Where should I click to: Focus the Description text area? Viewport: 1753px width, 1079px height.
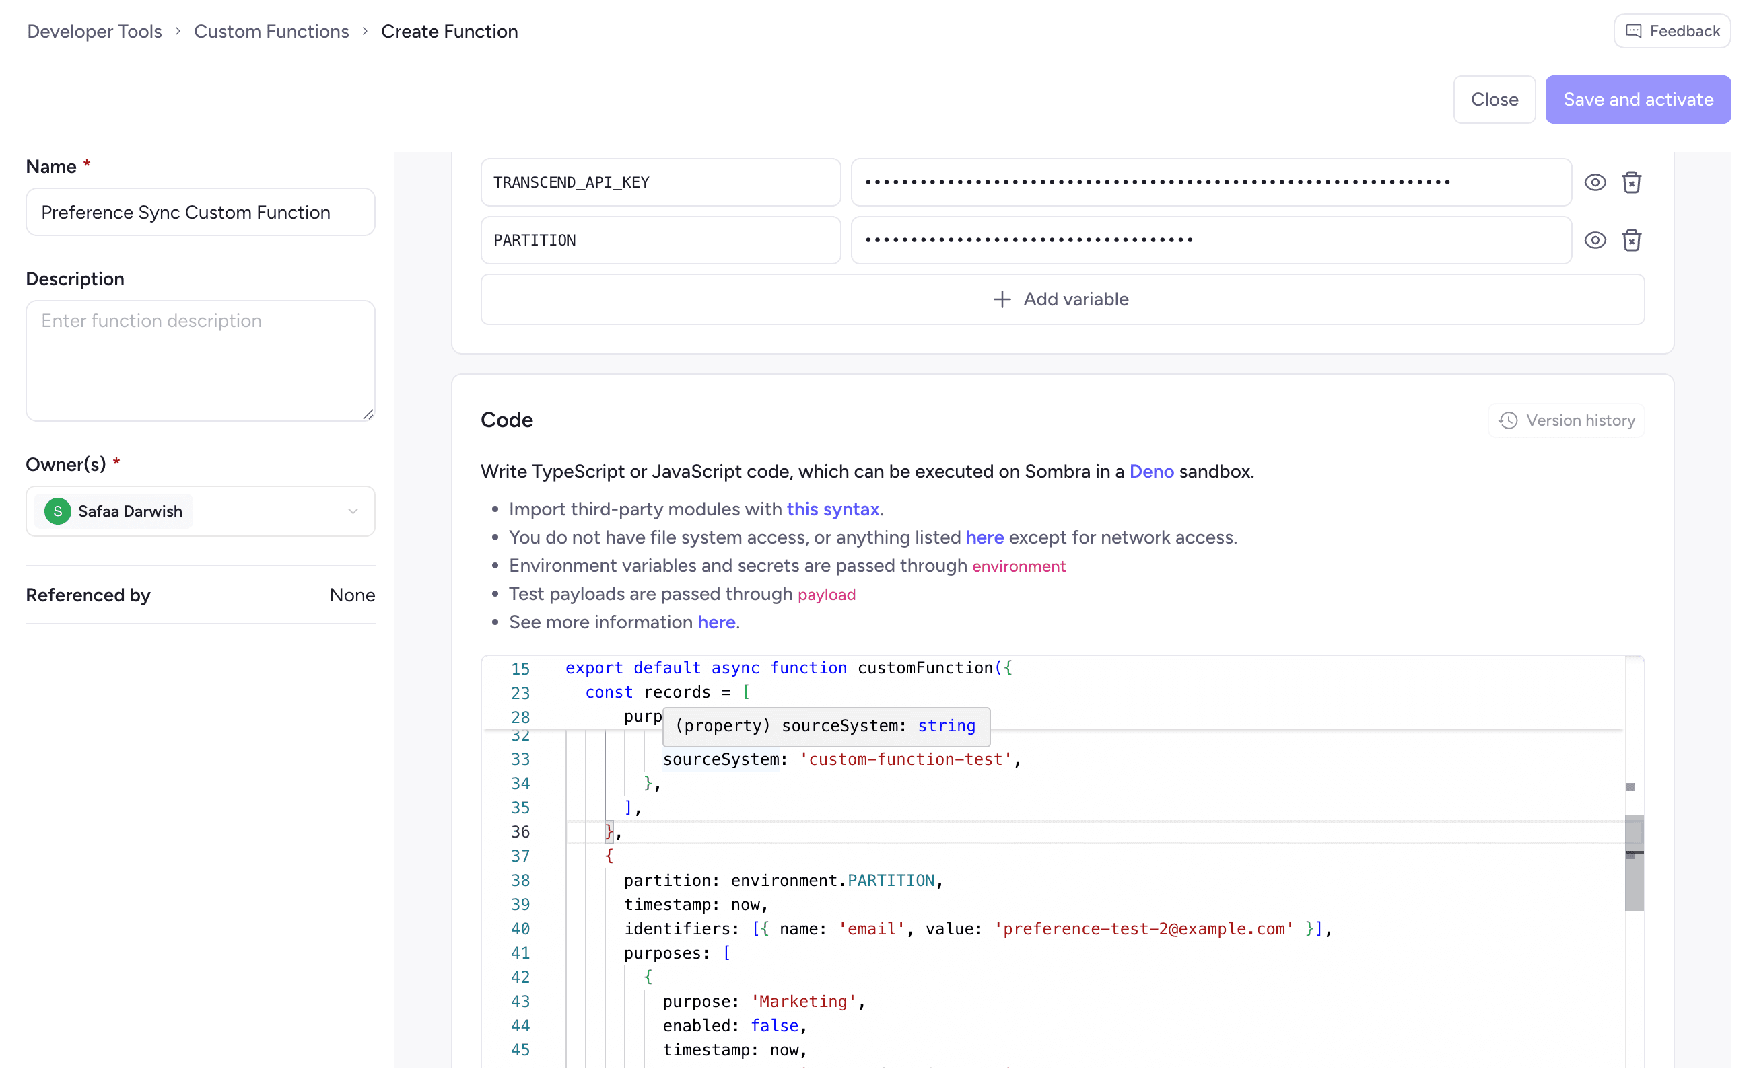[201, 361]
